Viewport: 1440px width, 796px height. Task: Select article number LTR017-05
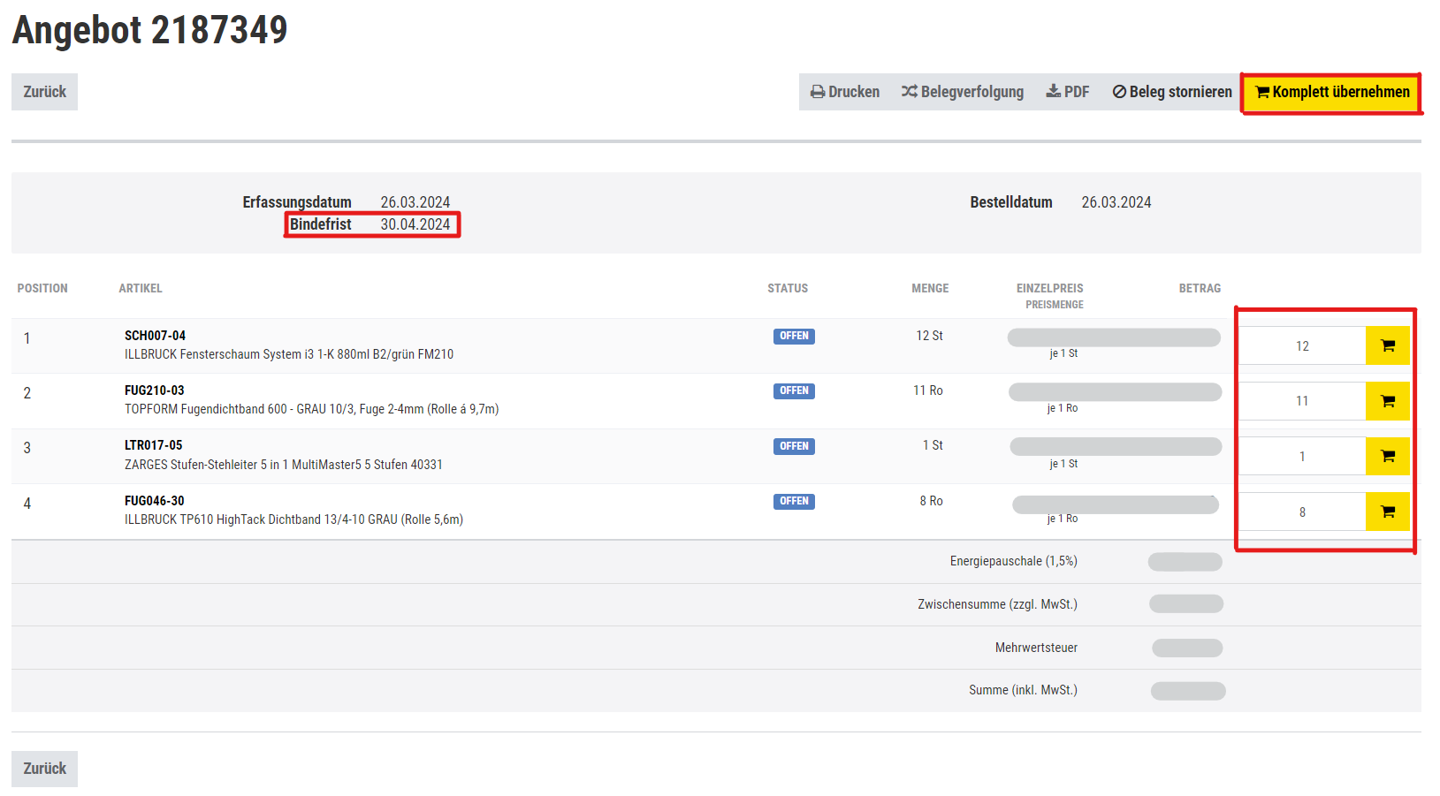[x=153, y=445]
